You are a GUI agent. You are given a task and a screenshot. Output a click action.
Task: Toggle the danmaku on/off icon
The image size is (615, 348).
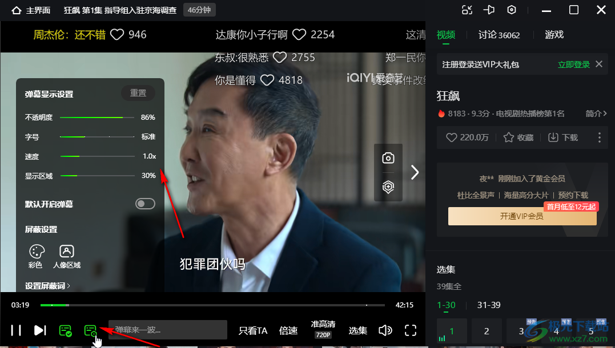coord(66,330)
